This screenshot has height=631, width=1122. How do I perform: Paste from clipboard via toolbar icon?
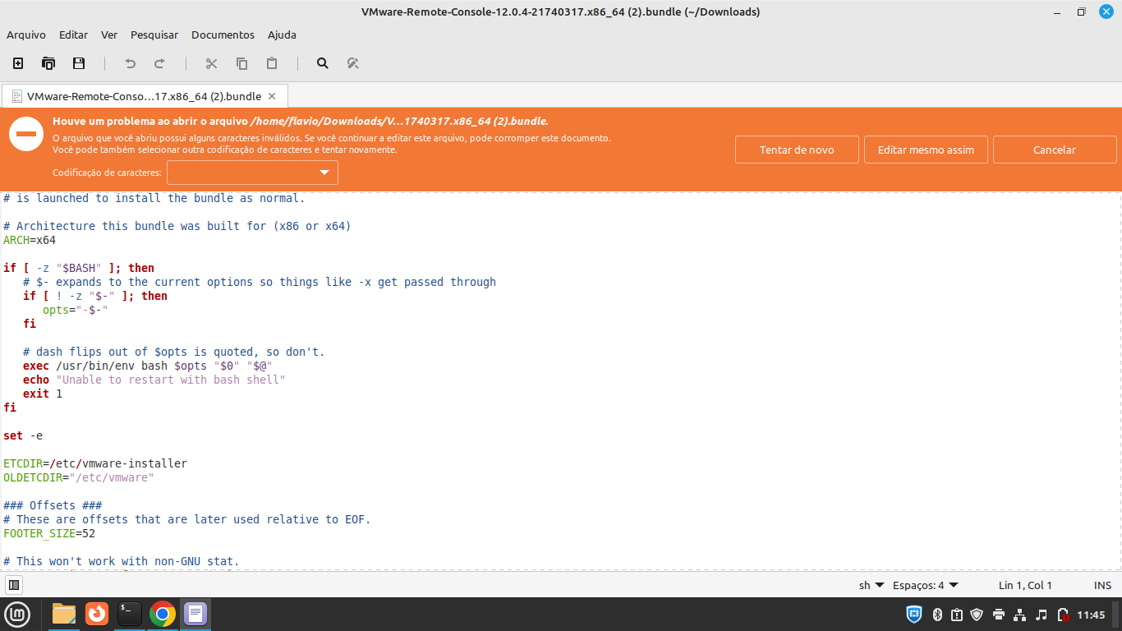click(272, 63)
